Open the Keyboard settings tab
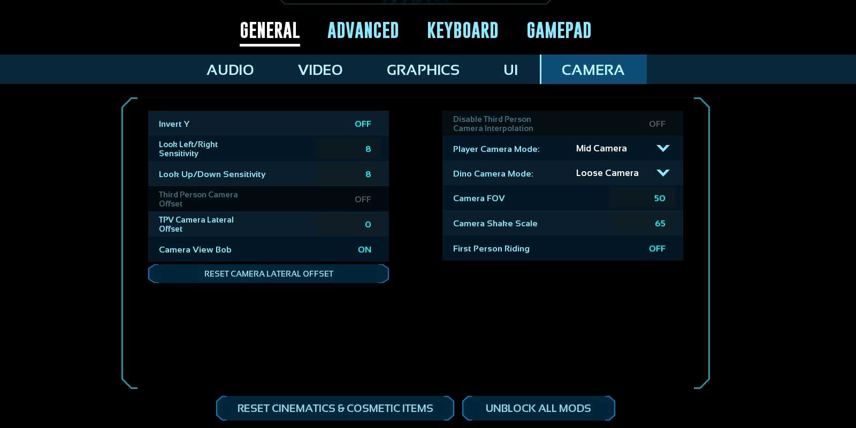856x428 pixels. pos(463,30)
